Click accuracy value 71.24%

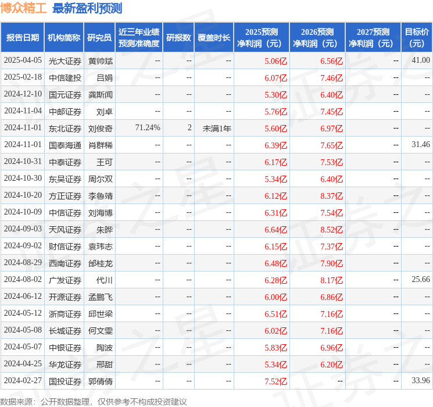pos(148,128)
